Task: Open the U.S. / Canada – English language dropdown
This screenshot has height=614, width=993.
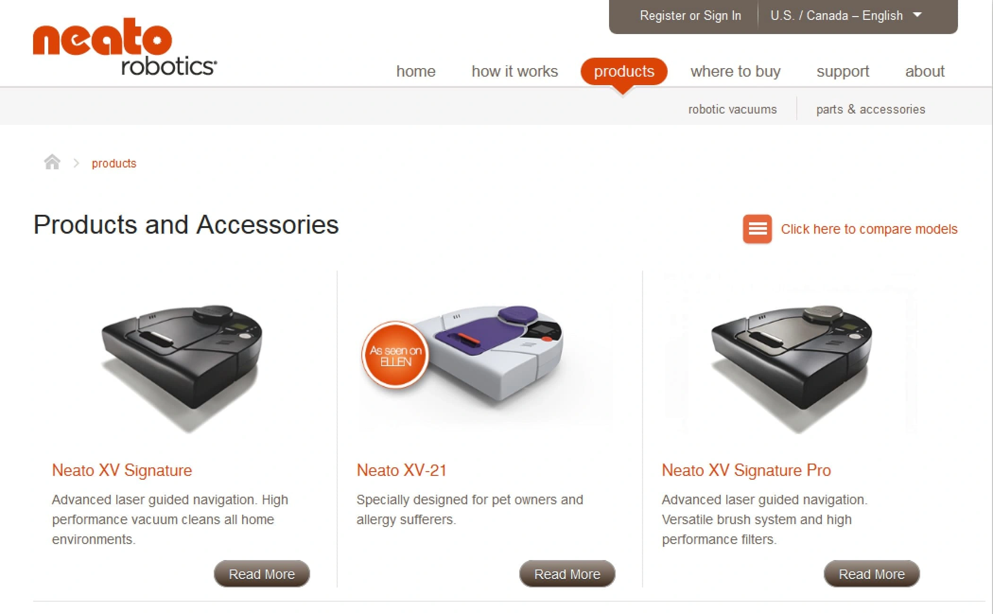Action: [845, 16]
